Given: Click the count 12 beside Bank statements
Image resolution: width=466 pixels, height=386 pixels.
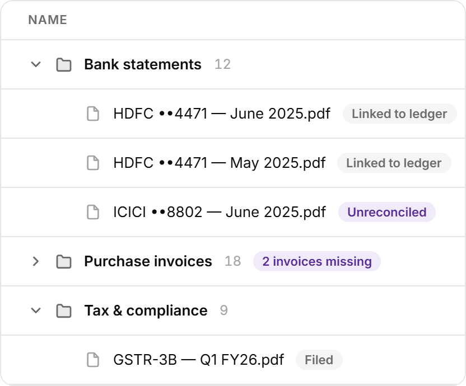Looking at the screenshot, I should click(222, 64).
